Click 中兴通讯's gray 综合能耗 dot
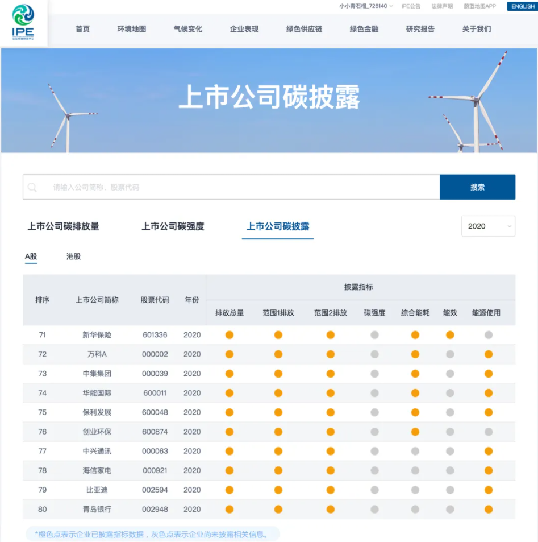The image size is (538, 542). [x=415, y=451]
